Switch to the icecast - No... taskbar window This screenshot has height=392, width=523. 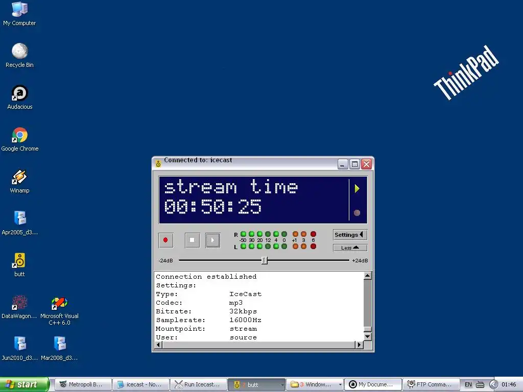[141, 384]
